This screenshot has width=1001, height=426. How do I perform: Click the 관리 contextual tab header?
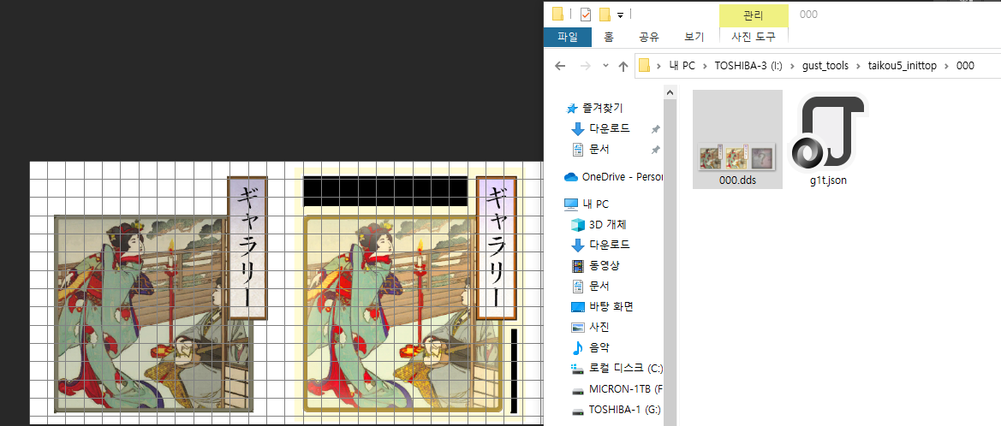[x=754, y=15]
